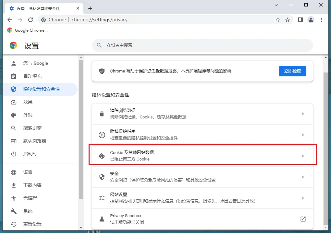Viewport: 331px width, 233px height.
Task: Click the 无障碍 accessibility icon
Action: click(14, 198)
